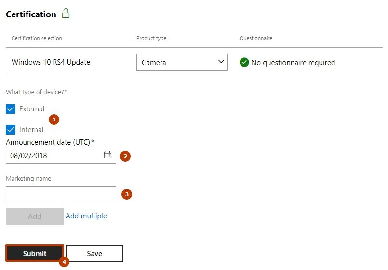Click the Save button
Viewport: 388px width, 270px height.
pos(94,254)
